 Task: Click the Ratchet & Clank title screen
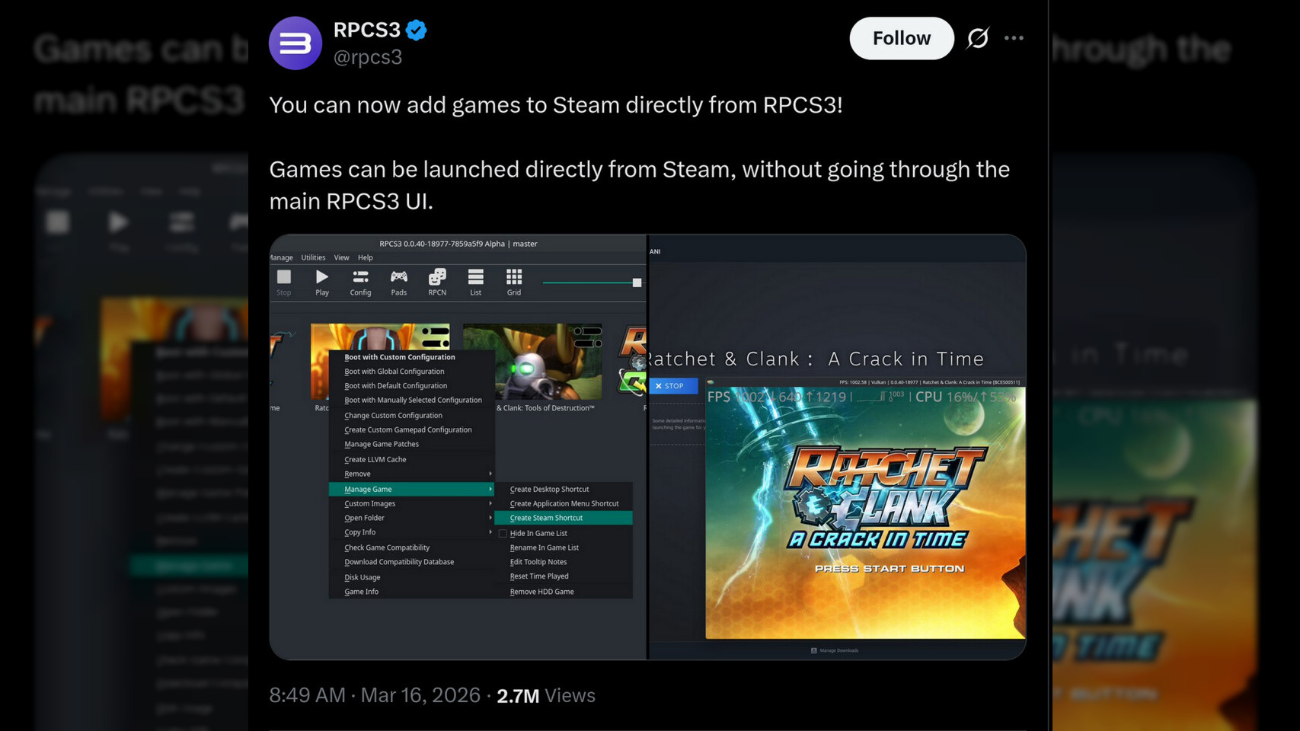tap(865, 512)
